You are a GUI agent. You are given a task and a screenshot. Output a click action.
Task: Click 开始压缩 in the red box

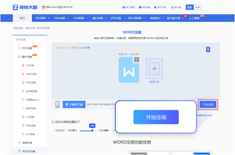(x=208, y=105)
